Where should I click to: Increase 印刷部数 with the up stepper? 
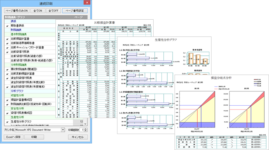click(85, 129)
